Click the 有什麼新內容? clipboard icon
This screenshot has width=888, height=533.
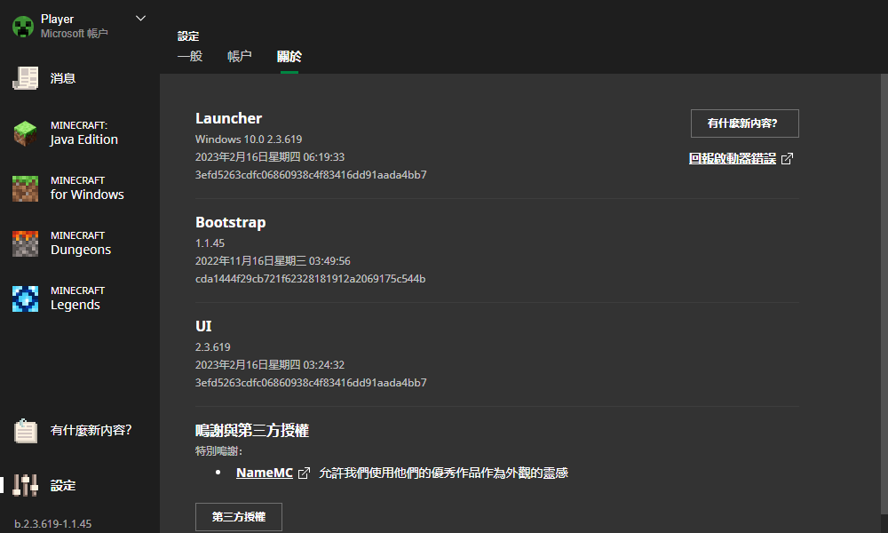click(26, 431)
